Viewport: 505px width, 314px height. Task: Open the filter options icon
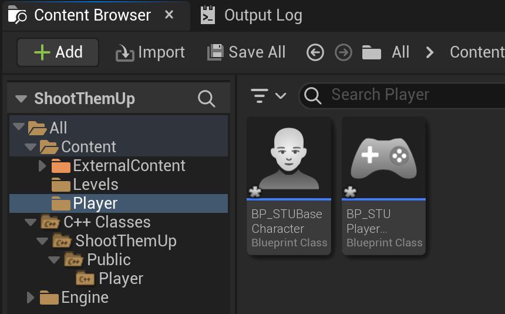[260, 96]
